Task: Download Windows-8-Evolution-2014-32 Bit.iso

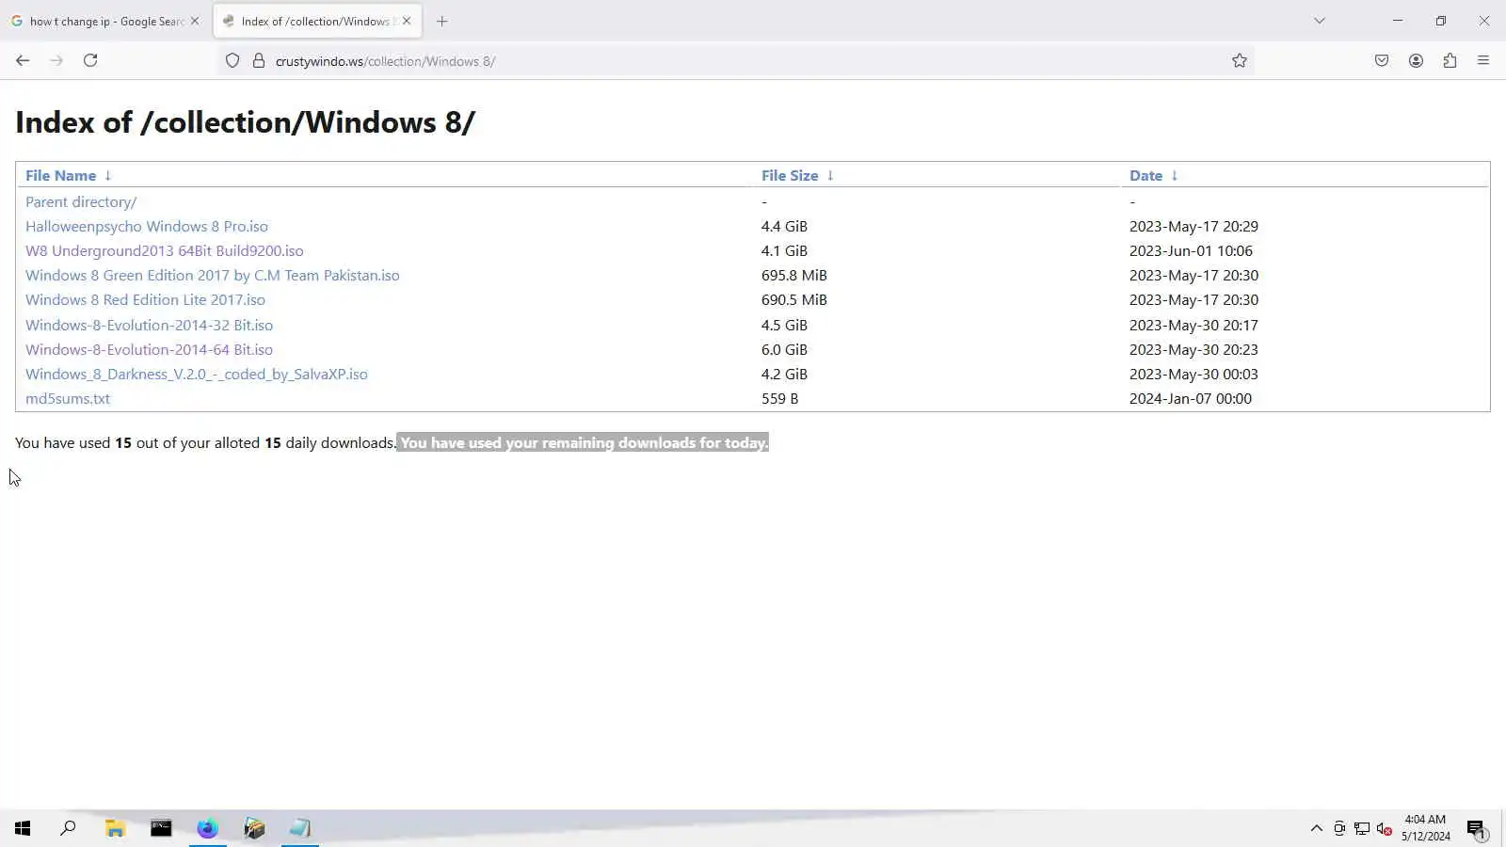Action: click(x=149, y=325)
